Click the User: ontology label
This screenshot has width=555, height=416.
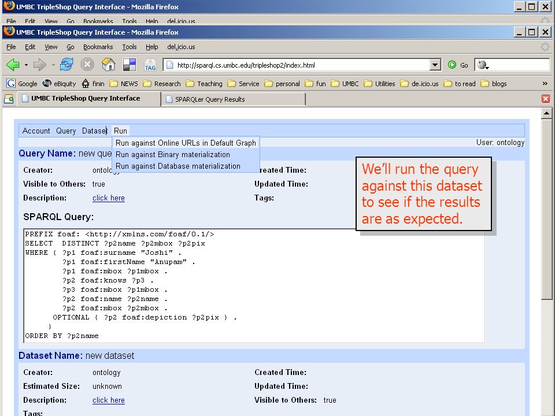tap(500, 143)
